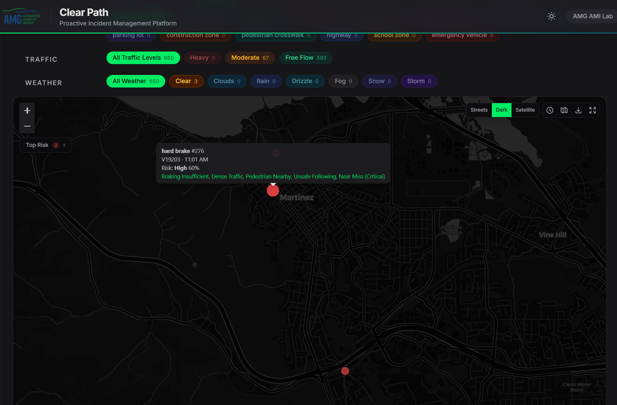Click the red count badge on Top Risk
This screenshot has height=405, width=617.
tap(56, 145)
